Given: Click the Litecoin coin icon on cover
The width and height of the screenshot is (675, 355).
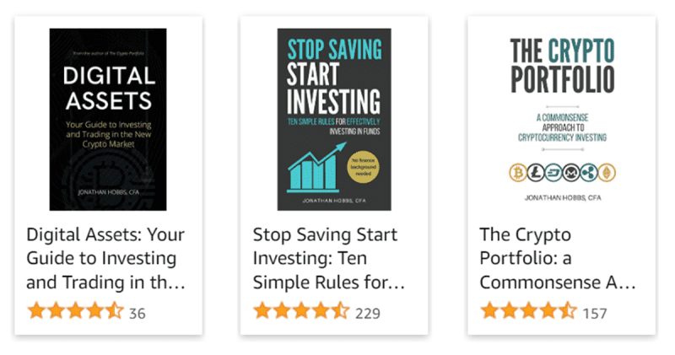Looking at the screenshot, I should pyautogui.click(x=536, y=173).
